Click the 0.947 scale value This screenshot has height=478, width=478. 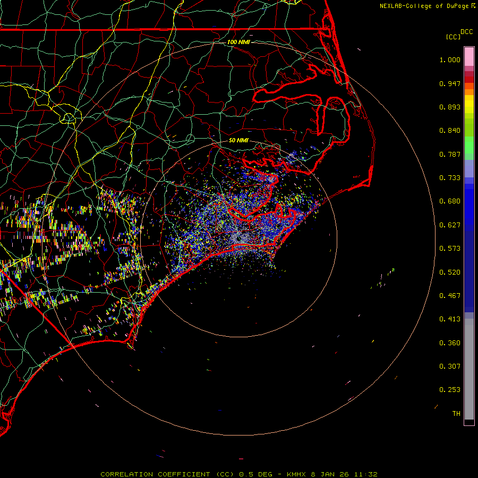coord(450,84)
